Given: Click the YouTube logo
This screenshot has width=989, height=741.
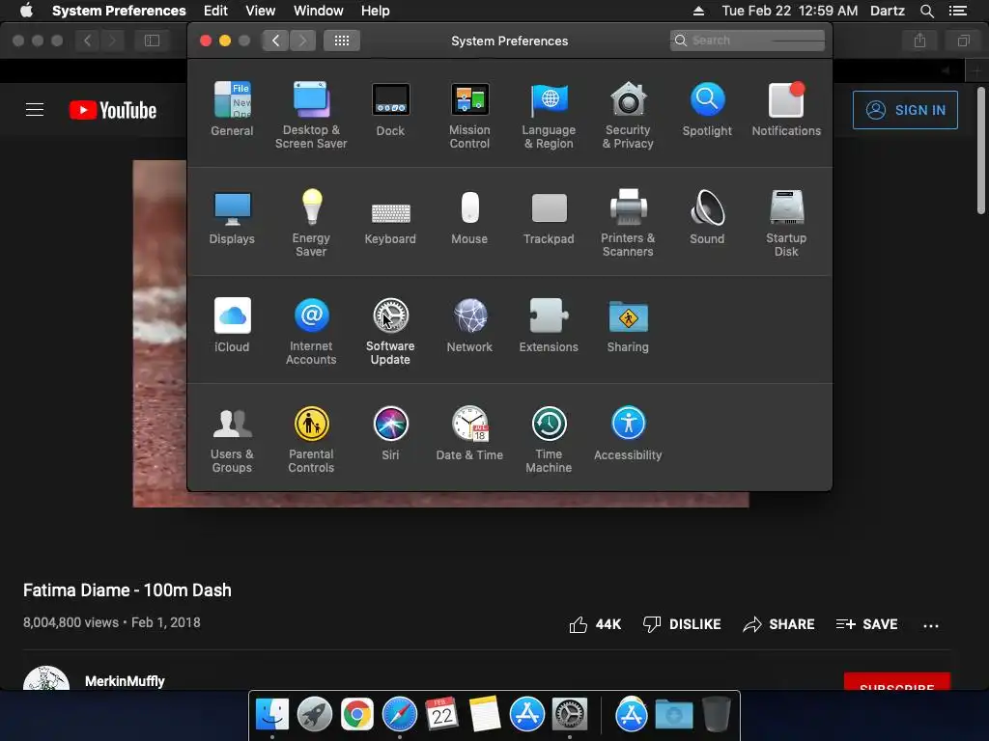Looking at the screenshot, I should pos(113,110).
